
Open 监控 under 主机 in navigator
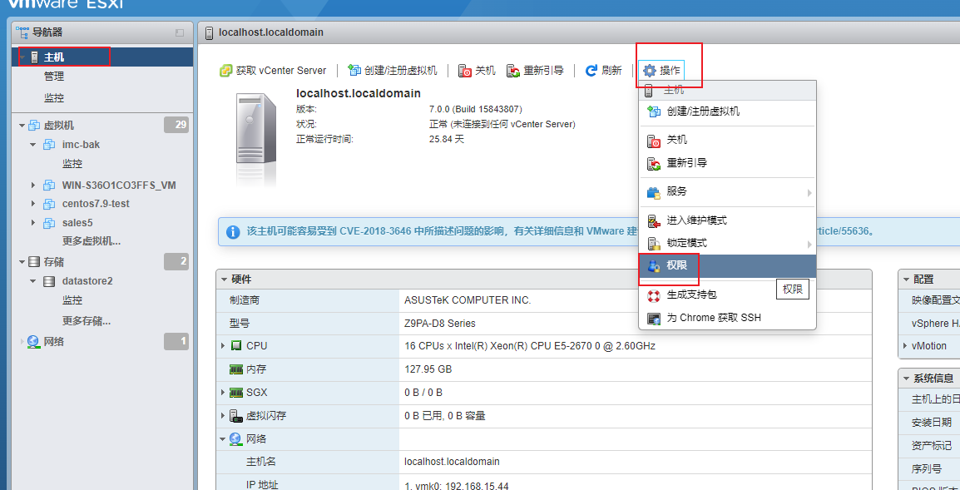point(54,98)
